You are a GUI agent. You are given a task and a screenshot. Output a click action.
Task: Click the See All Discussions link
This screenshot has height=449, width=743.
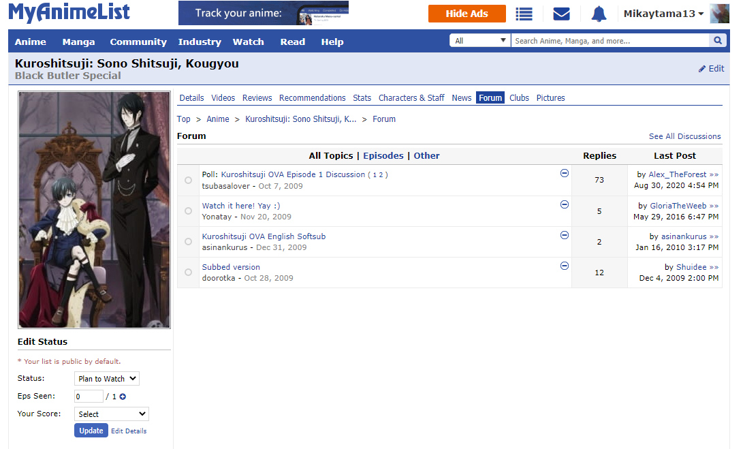click(x=684, y=136)
